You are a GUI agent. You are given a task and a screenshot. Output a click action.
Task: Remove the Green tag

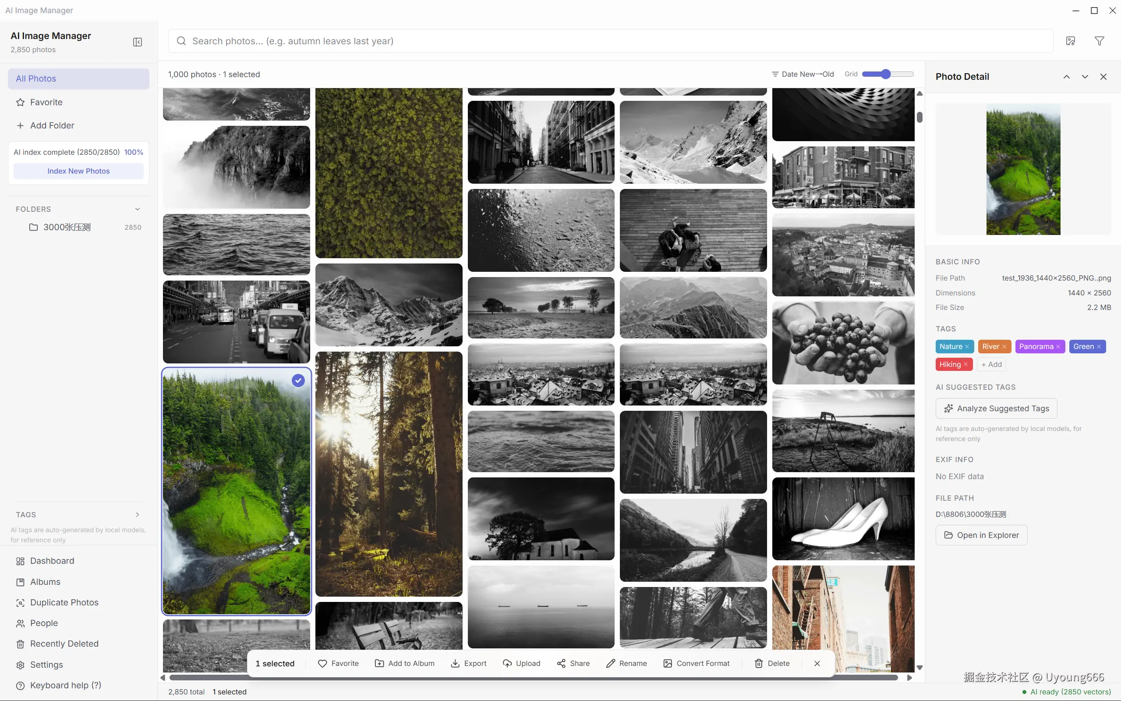pos(1099,347)
